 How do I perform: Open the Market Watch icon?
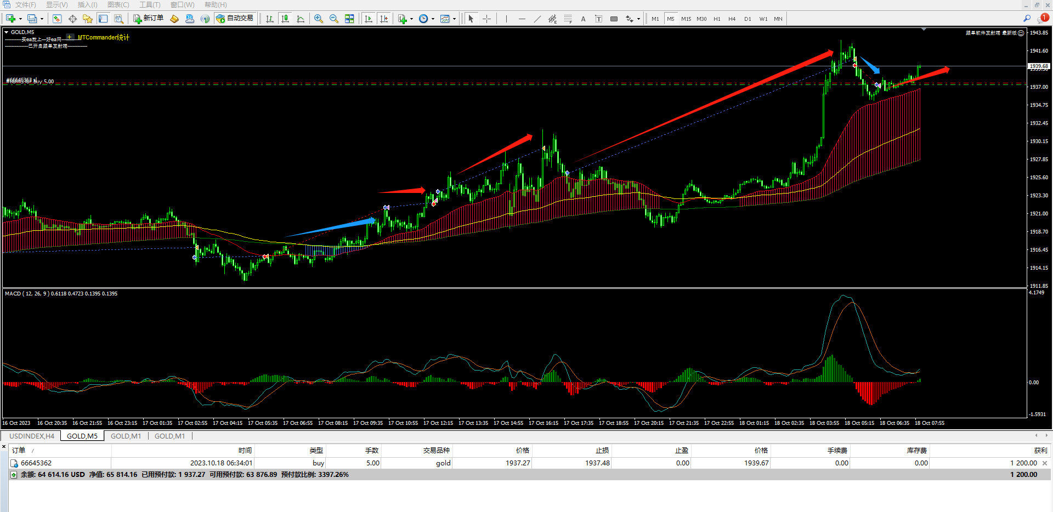click(57, 19)
